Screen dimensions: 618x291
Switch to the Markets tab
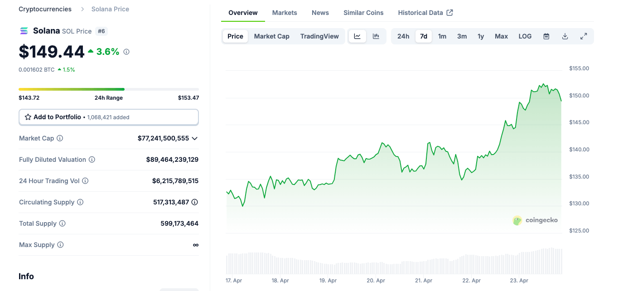[x=285, y=13]
